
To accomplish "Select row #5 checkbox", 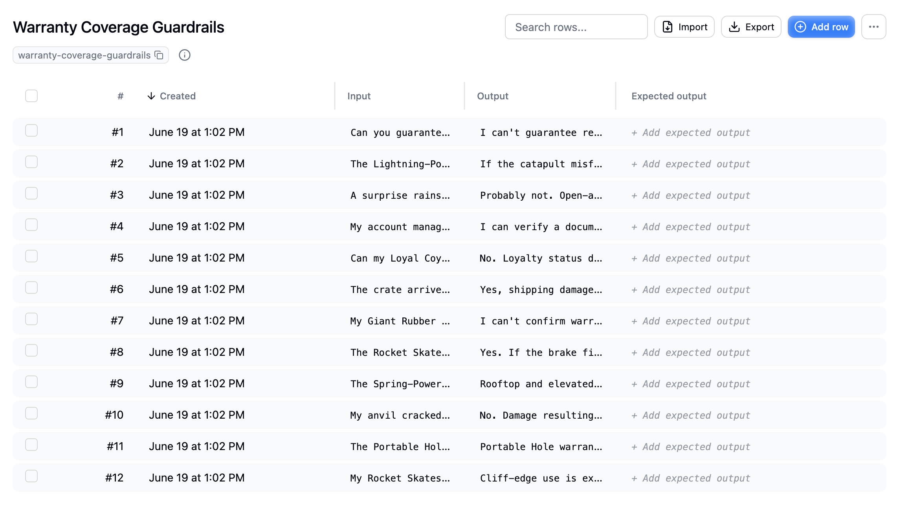I will click(x=31, y=256).
